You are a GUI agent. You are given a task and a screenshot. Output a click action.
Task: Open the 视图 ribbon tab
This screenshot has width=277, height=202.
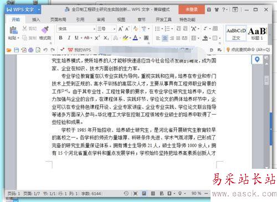[121, 19]
